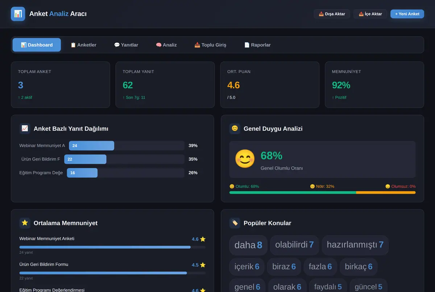Click the star icon beside Ortalama Memnuniyet heading
The image size is (435, 292).
(x=25, y=223)
